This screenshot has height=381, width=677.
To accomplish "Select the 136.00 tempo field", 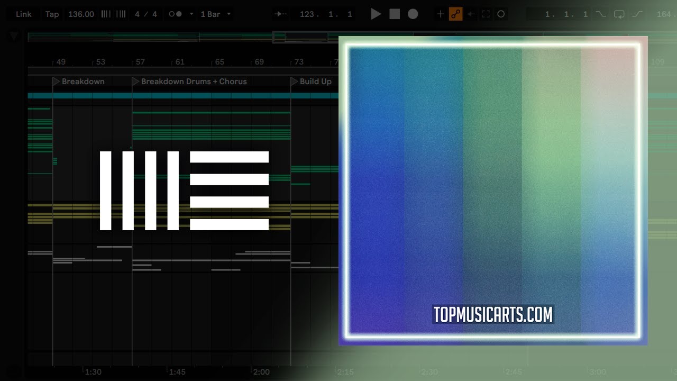I will click(x=81, y=14).
